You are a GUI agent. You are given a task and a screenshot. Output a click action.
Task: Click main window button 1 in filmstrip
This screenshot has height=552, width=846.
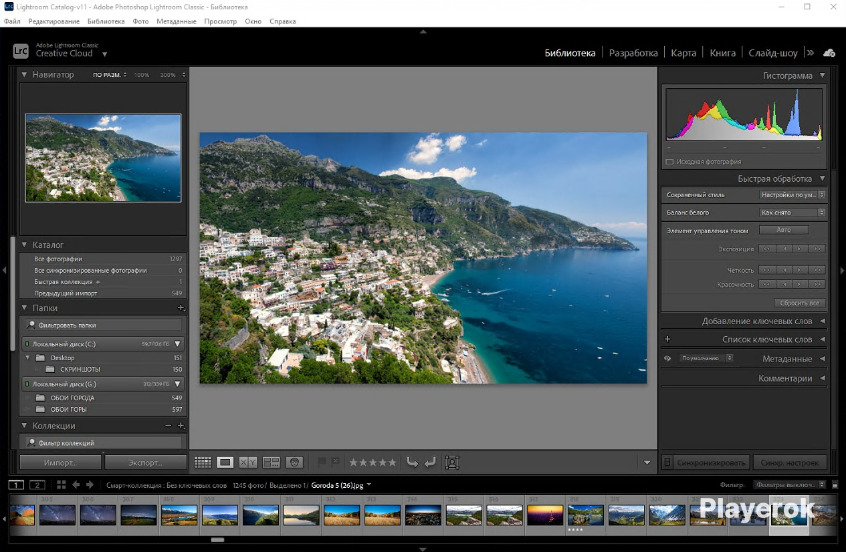pyautogui.click(x=16, y=485)
